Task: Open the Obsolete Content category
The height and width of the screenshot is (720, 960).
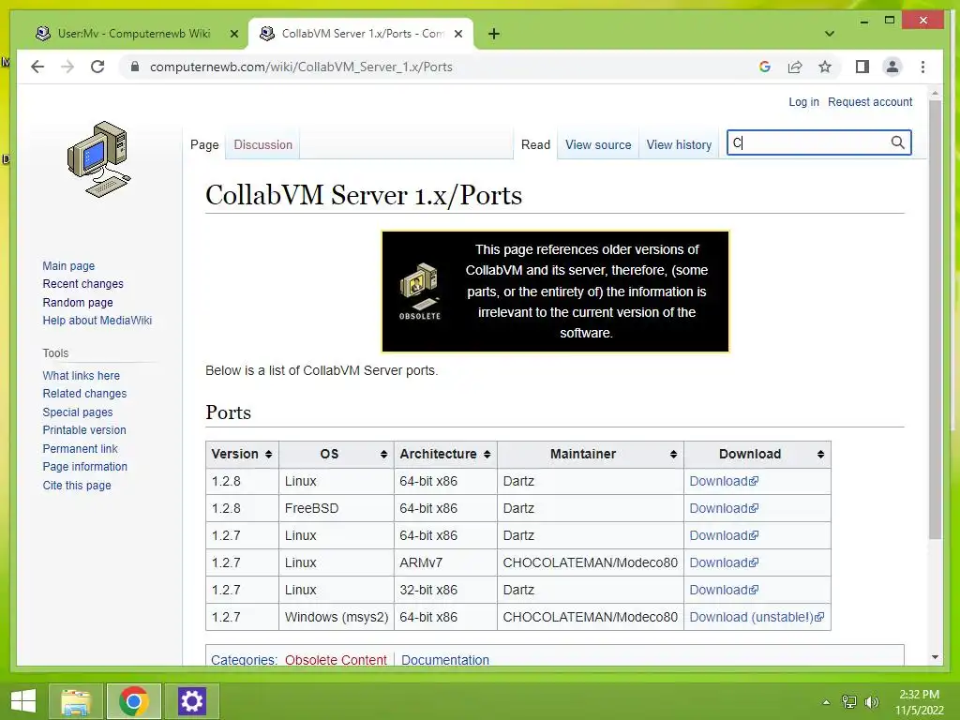Action: (x=336, y=659)
